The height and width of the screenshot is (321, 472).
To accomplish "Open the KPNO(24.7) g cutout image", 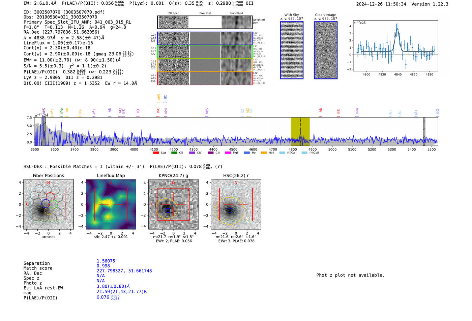I will pyautogui.click(x=174, y=204).
